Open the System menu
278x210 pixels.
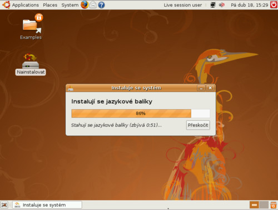[x=70, y=5]
